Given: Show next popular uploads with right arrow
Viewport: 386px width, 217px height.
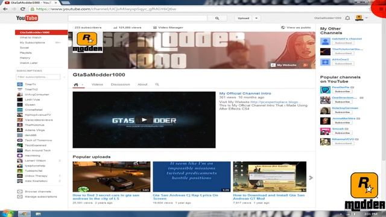Looking at the screenshot, I should click(311, 178).
